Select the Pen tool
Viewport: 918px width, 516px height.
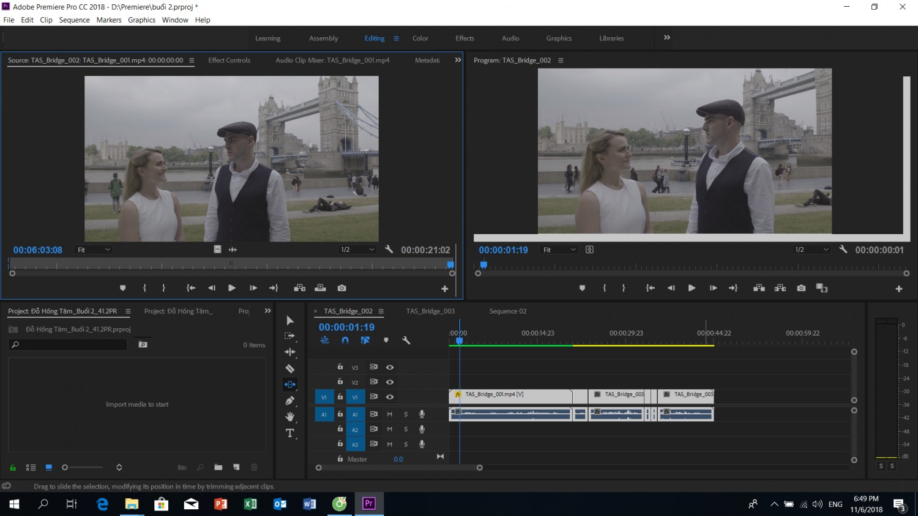(290, 400)
